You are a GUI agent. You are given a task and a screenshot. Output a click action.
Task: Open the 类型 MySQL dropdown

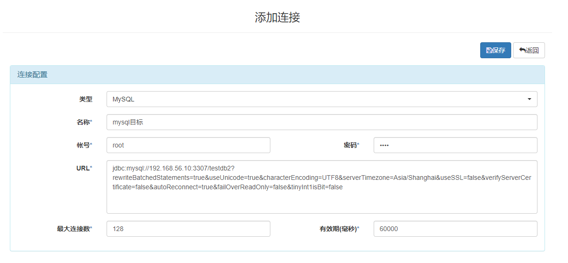[x=322, y=99]
